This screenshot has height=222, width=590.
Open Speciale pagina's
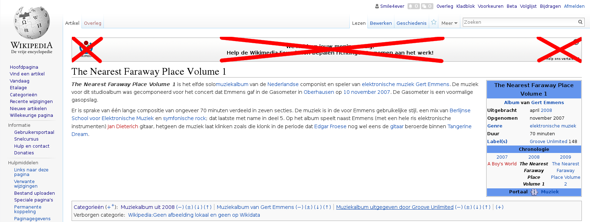pyautogui.click(x=34, y=200)
